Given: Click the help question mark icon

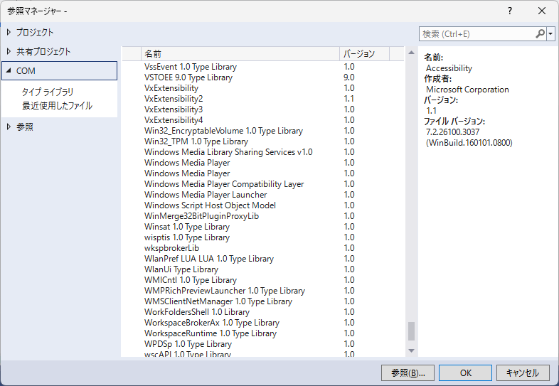Looking at the screenshot, I should (510, 11).
